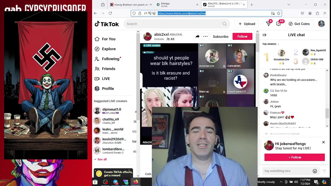Open suggested creator chatito_n9
Viewport: 331px width, 186px height.
pos(115,121)
